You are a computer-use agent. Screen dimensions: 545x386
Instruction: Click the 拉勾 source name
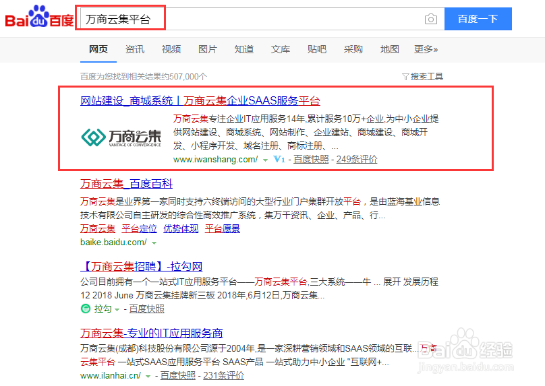pos(103,309)
